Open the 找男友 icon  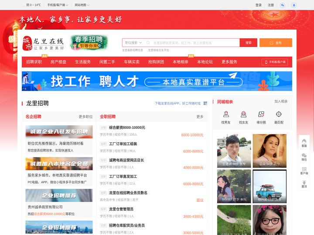coord(226,114)
